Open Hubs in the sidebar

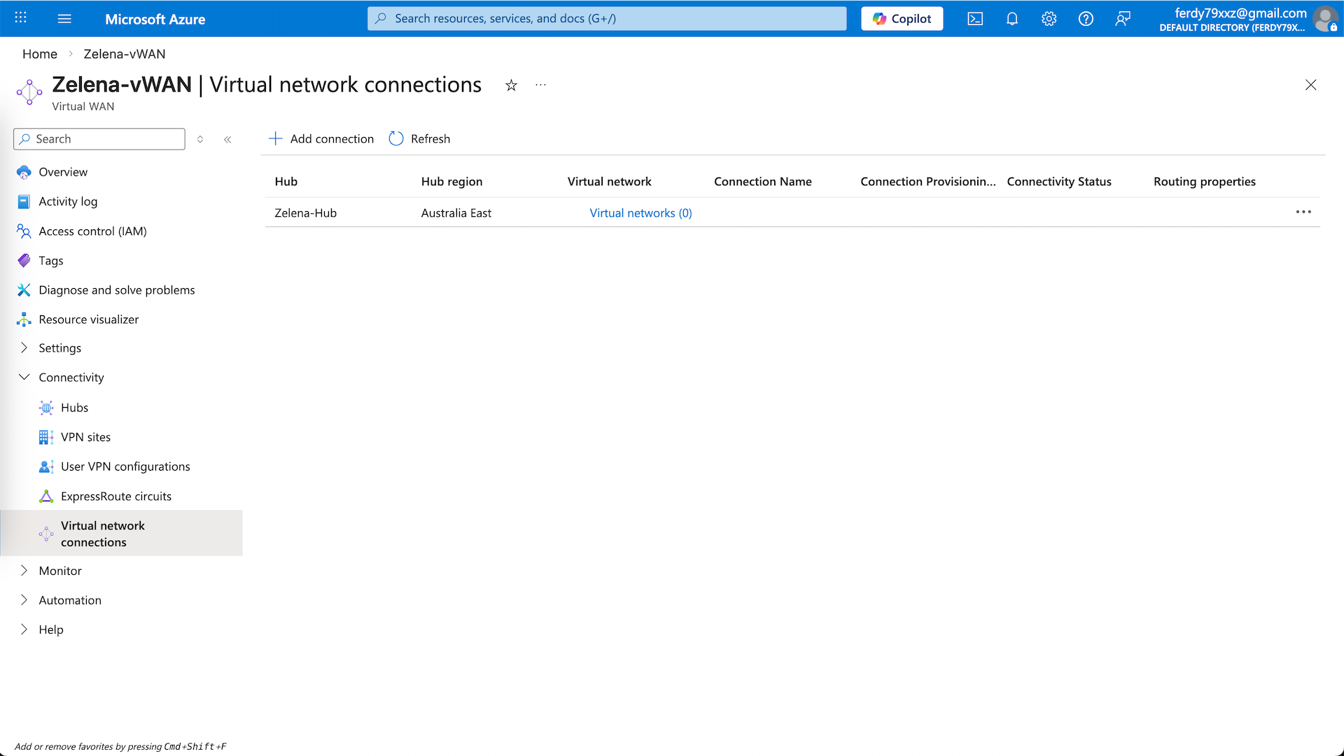click(x=74, y=408)
